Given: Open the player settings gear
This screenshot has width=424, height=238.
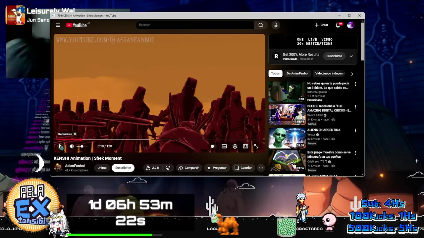Looking at the screenshot, I should (235, 146).
